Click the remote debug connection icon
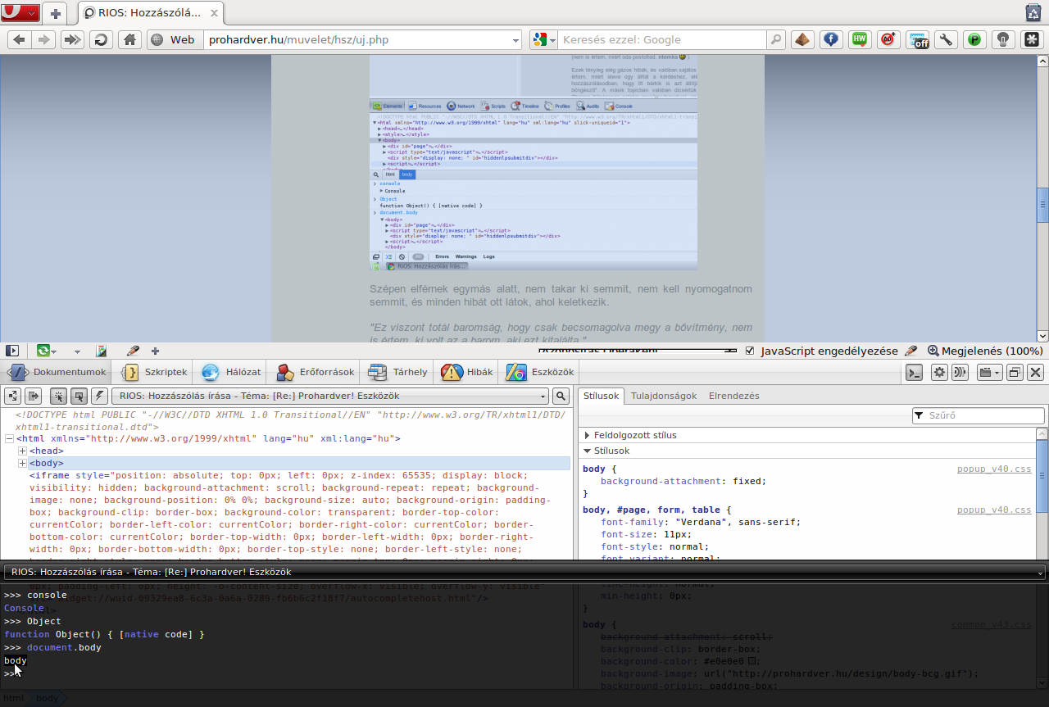The image size is (1049, 707). pos(959,373)
